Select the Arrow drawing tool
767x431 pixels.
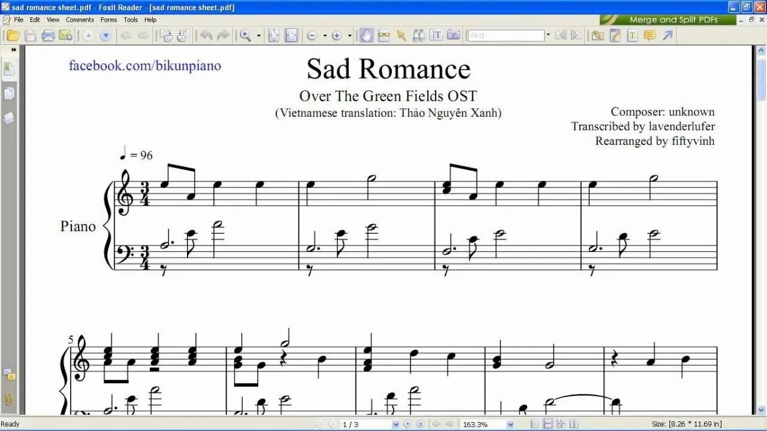click(667, 35)
